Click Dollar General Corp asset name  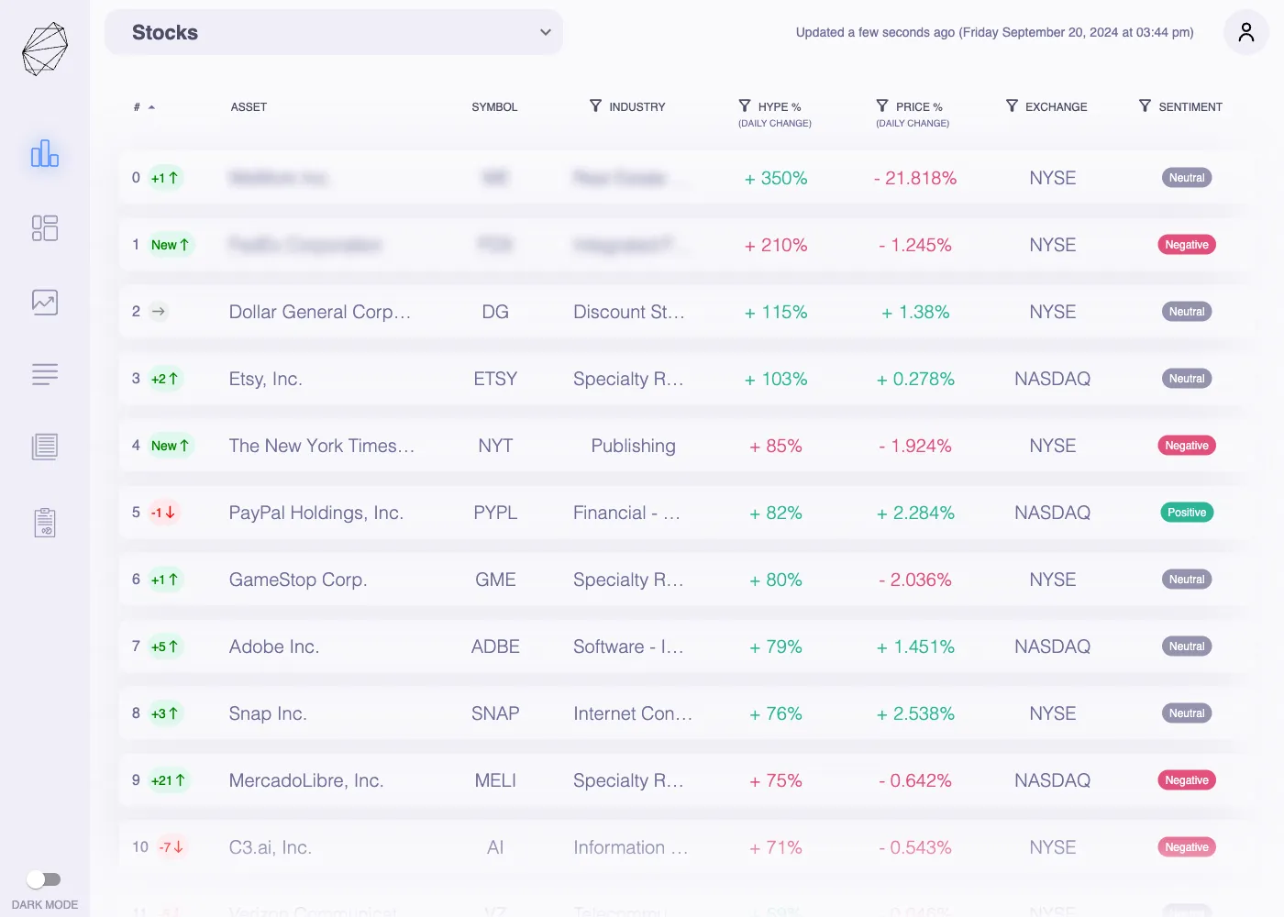320,312
